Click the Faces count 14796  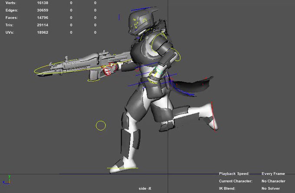43,18
